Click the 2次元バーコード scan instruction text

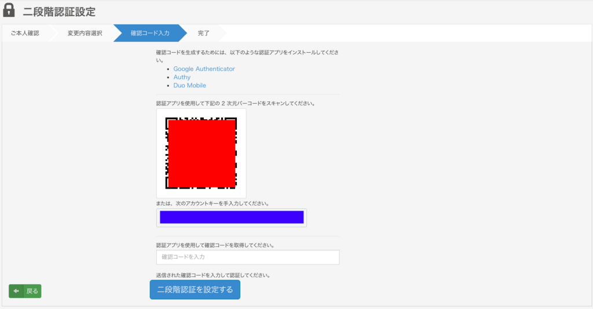(236, 103)
